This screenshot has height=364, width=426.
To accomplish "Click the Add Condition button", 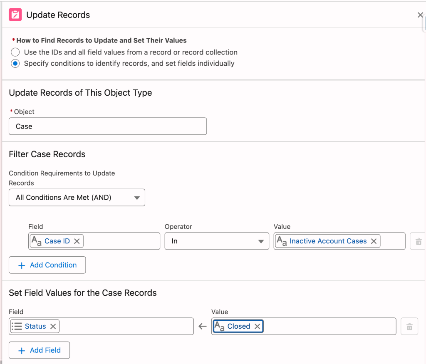I will [47, 265].
